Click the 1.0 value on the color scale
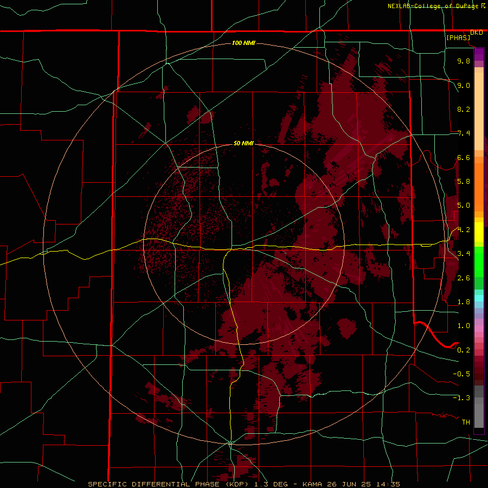Screen dimensions: 488x488 464,326
